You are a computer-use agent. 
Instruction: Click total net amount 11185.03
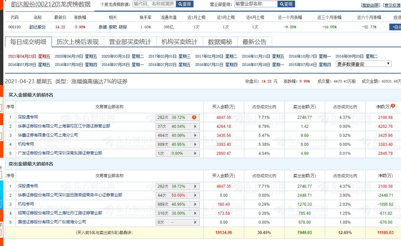click(x=386, y=233)
